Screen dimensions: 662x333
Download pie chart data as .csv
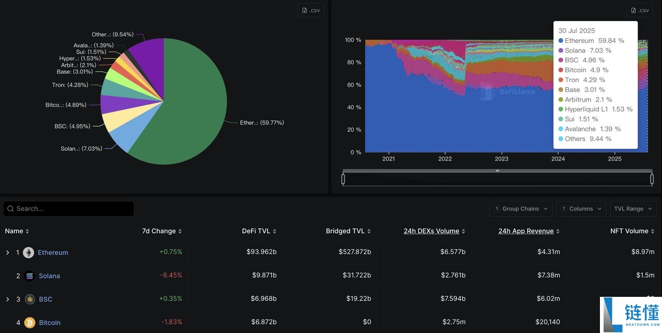click(x=310, y=10)
